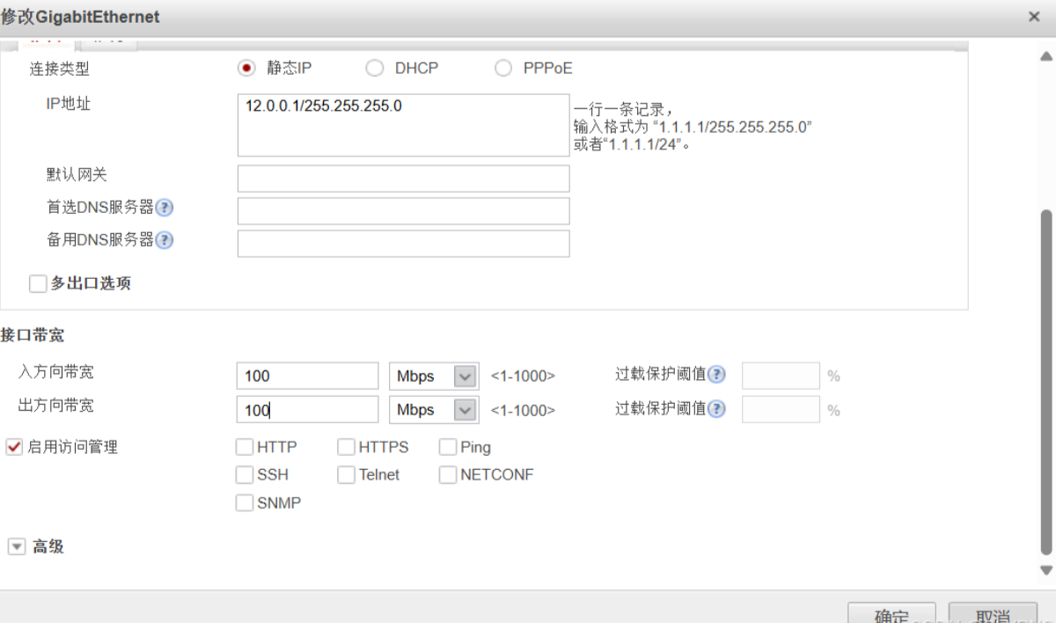1056x623 pixels.
Task: Enable the 多出口选项 checkbox
Action: pos(38,283)
